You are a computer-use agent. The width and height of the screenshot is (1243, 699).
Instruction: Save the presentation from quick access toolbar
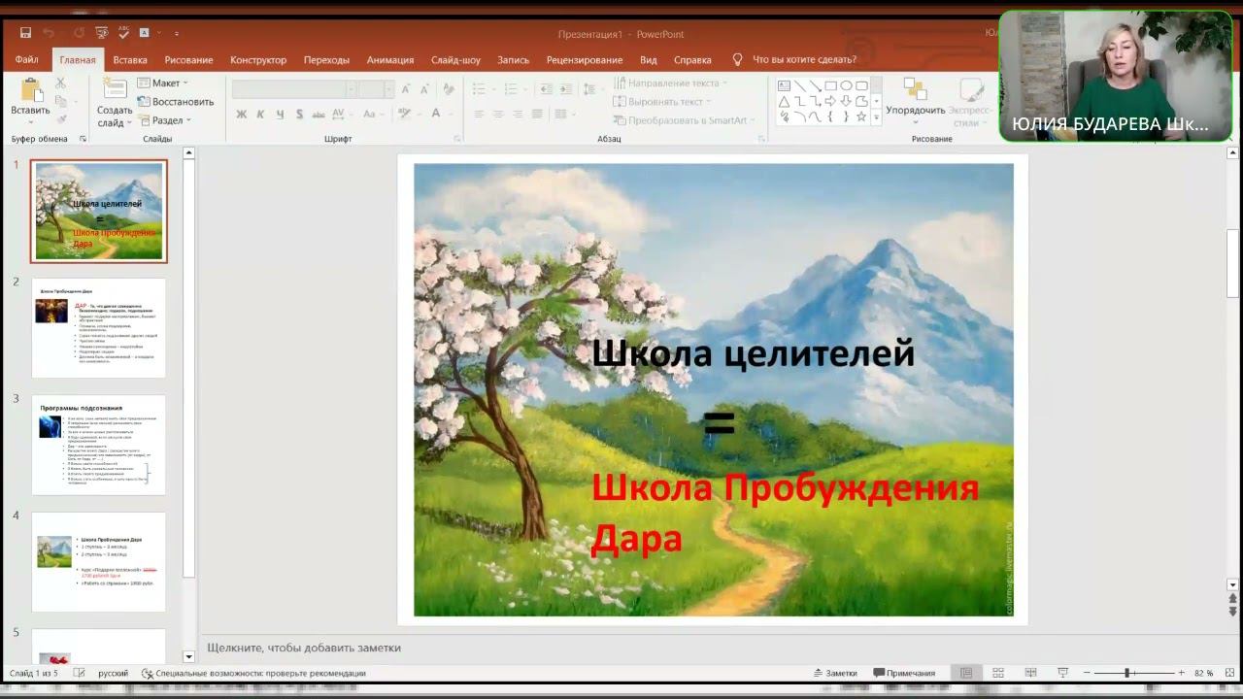point(25,33)
